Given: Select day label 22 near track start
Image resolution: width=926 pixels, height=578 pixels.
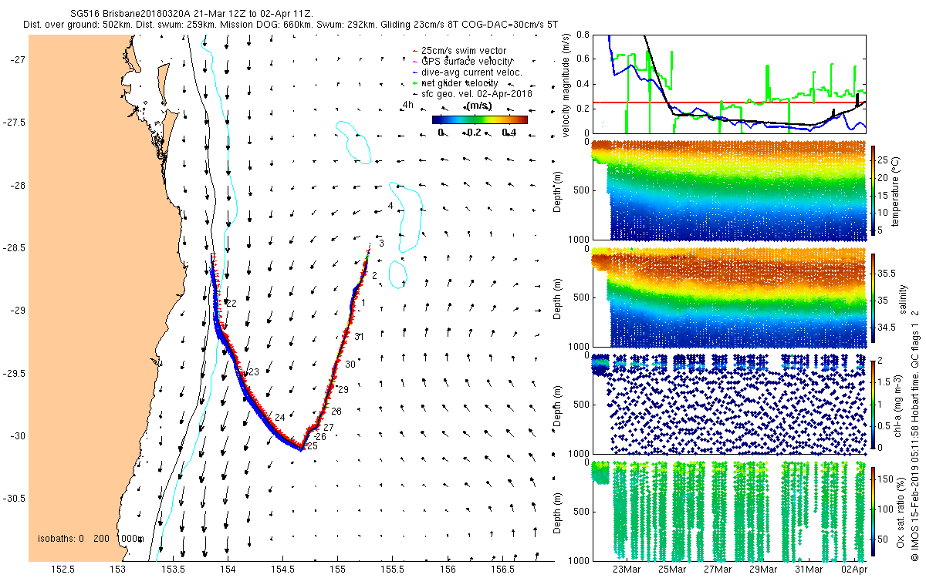Looking at the screenshot, I should click(231, 304).
